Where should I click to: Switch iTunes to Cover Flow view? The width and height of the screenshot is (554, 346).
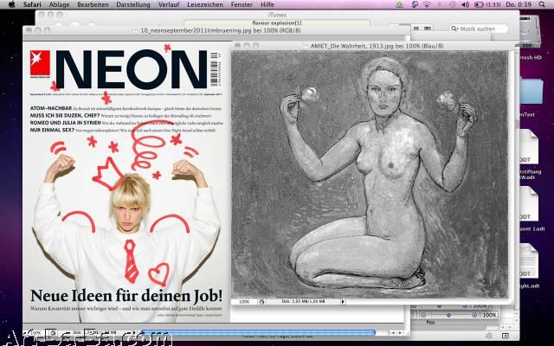(428, 29)
